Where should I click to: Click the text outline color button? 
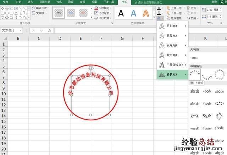pyautogui.click(x=159, y=13)
